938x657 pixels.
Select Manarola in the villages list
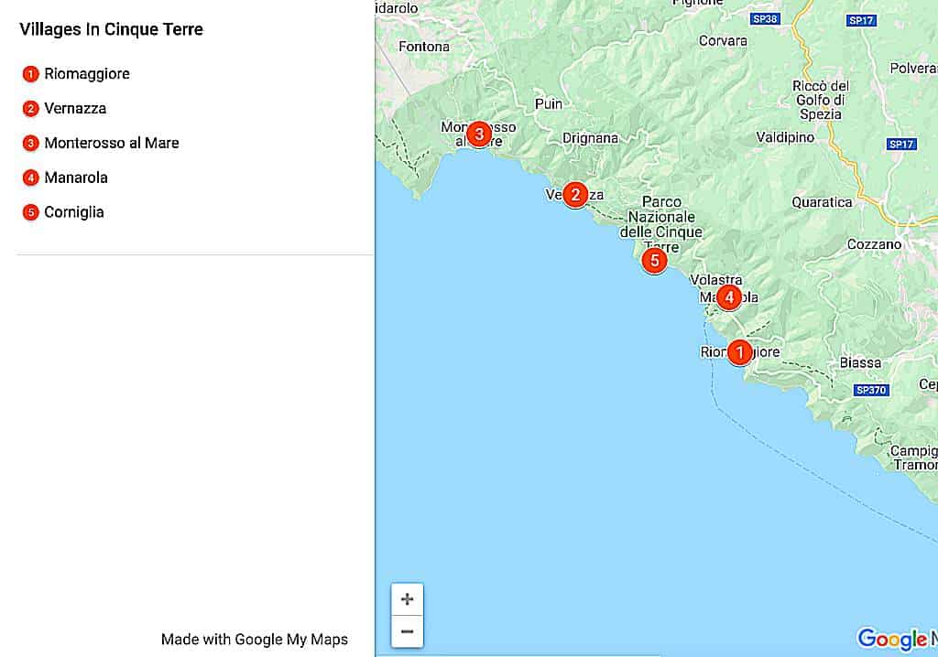(76, 178)
